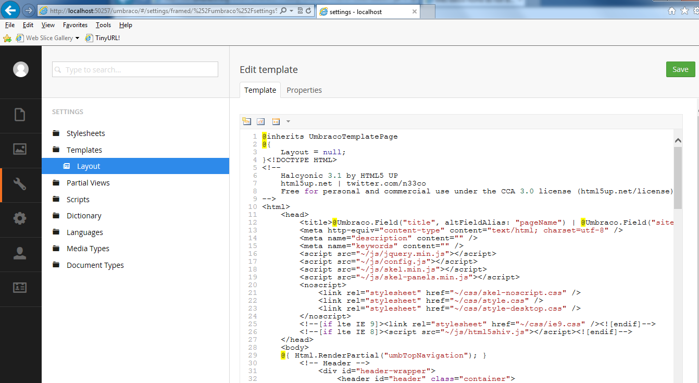
Task: Open browser Favorites star icon
Action: coord(684,10)
